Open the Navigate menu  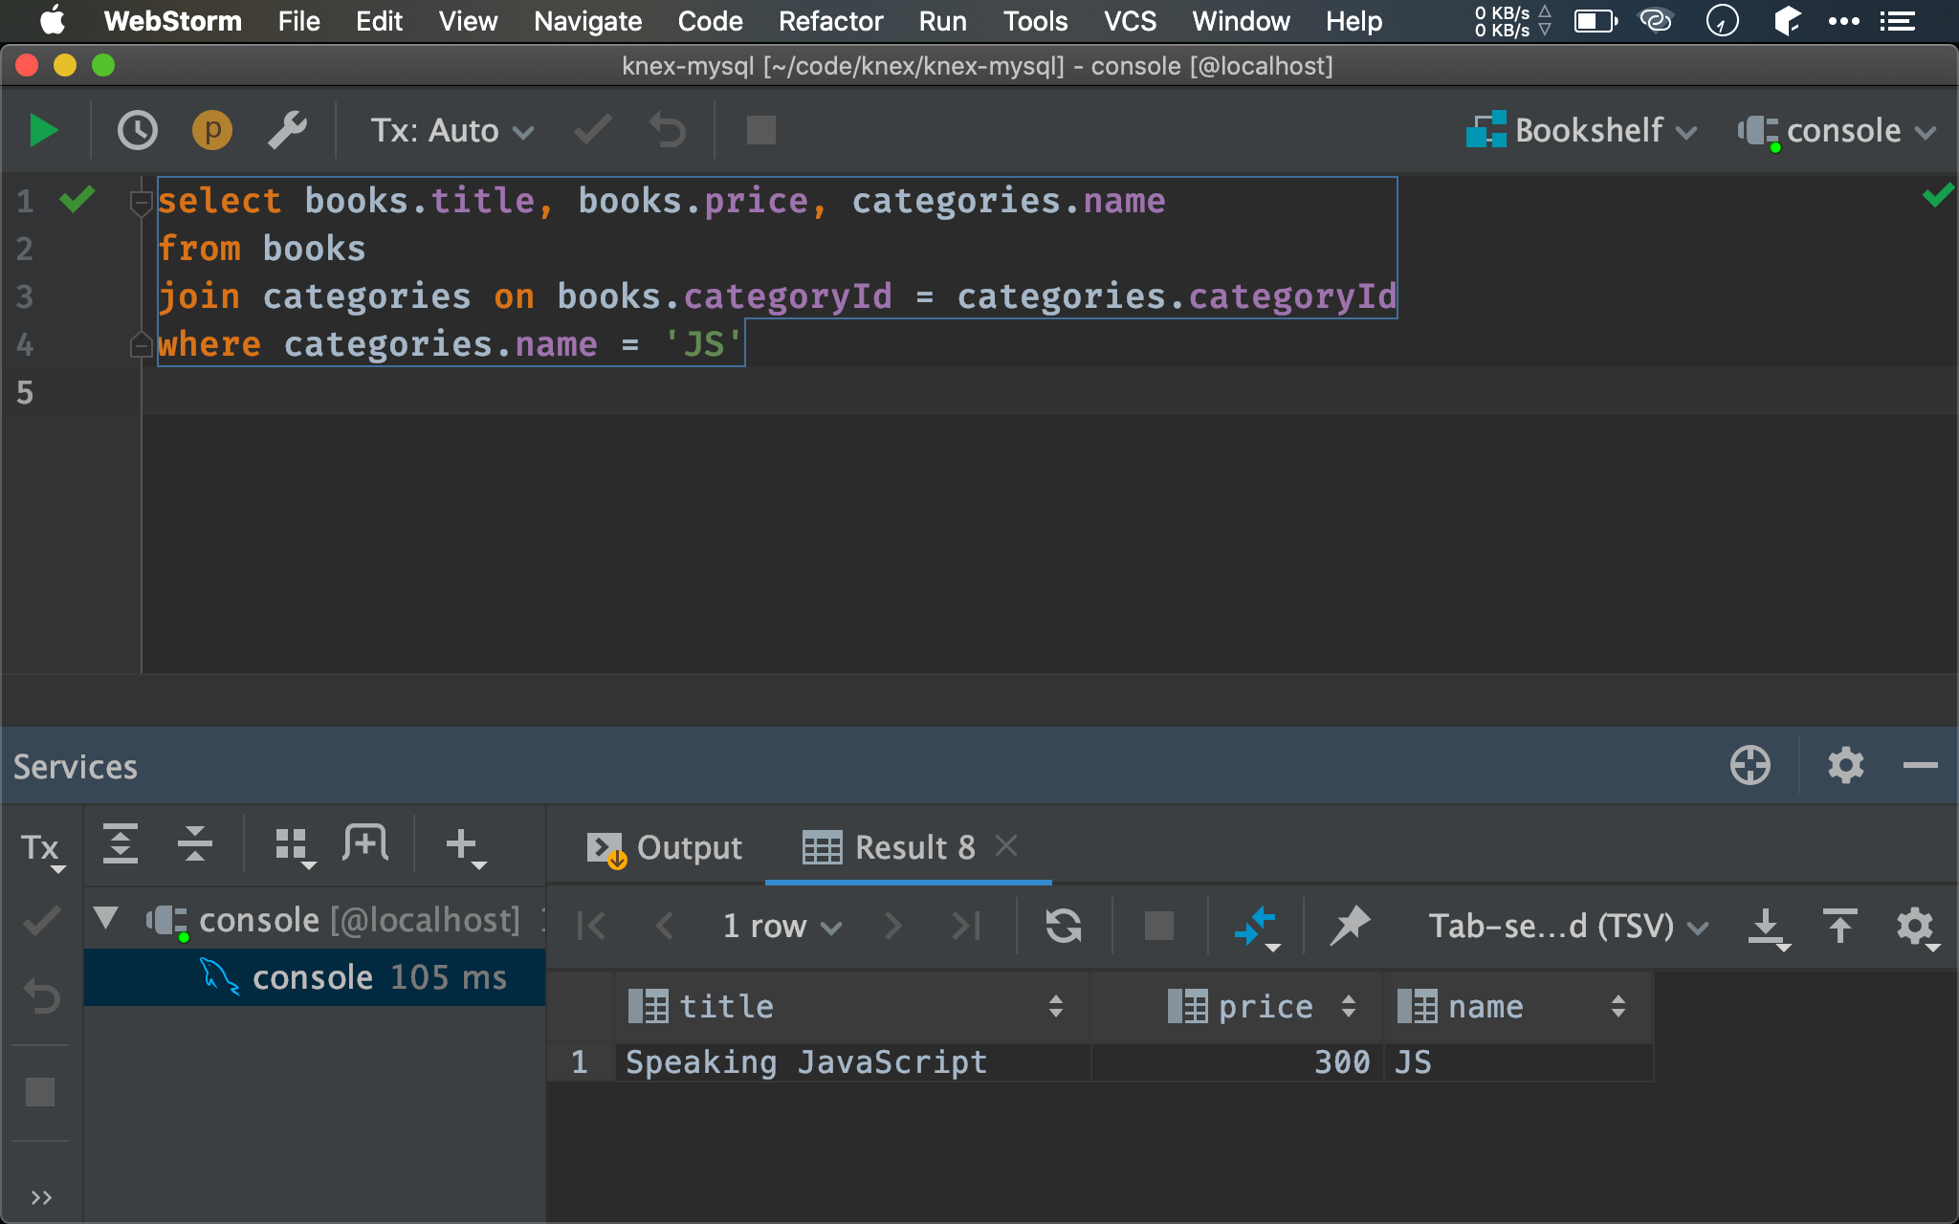pyautogui.click(x=587, y=21)
